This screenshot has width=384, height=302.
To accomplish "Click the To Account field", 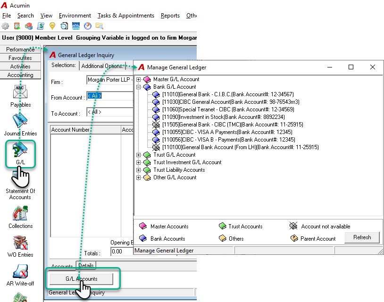I will click(x=110, y=112).
